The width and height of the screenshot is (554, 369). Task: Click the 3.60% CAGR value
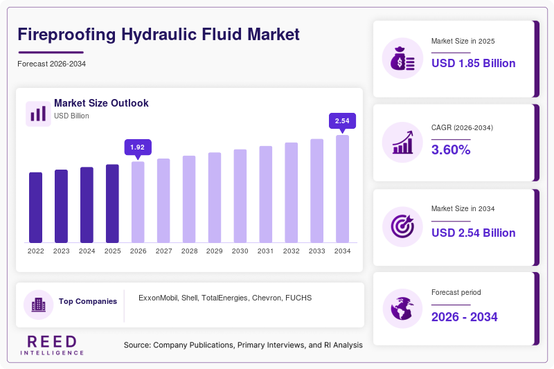[451, 150]
